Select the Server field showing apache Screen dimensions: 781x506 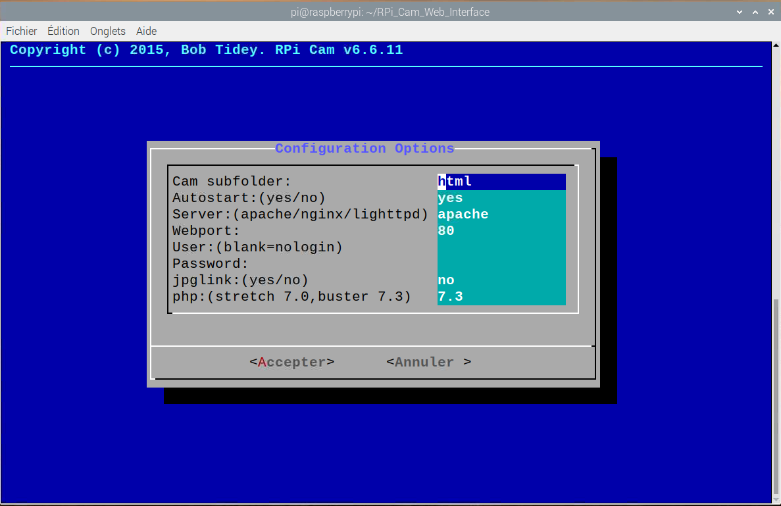(x=501, y=214)
